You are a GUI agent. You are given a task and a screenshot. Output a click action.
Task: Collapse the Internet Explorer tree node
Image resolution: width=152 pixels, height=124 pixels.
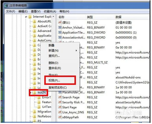pyautogui.click(x=26, y=17)
